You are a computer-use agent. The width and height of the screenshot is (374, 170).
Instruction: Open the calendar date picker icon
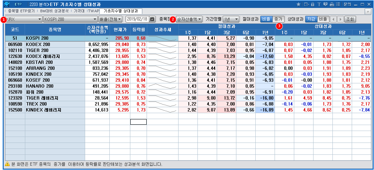(x=152, y=19)
